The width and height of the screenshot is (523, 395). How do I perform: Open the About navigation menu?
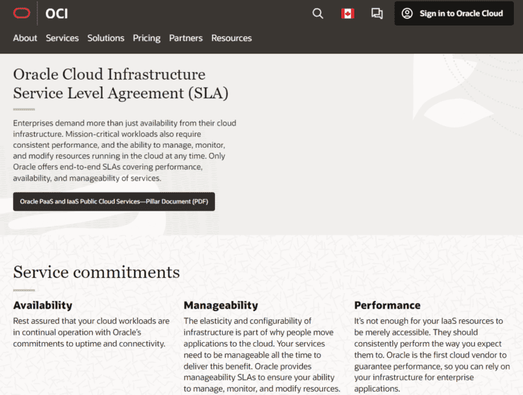pyautogui.click(x=25, y=38)
